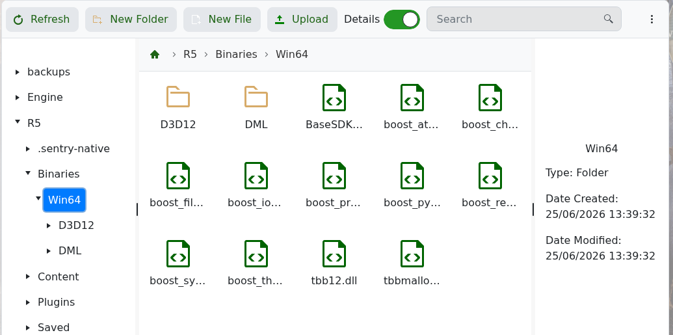Expand the Saved tree node arrow
The width and height of the screenshot is (673, 335).
pyautogui.click(x=28, y=328)
